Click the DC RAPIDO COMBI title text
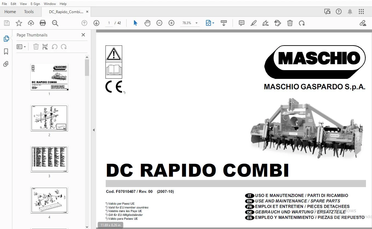Screen dimensions: 372x229 click(198, 170)
